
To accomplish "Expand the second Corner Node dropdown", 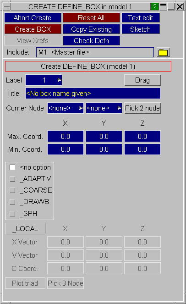I will [104, 108].
